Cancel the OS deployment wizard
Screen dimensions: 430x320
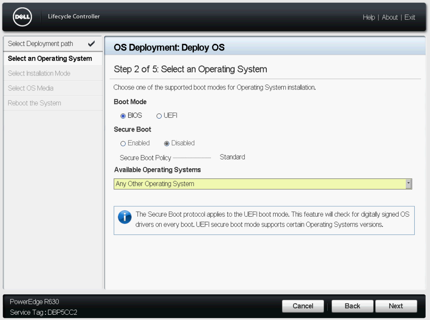(303, 306)
